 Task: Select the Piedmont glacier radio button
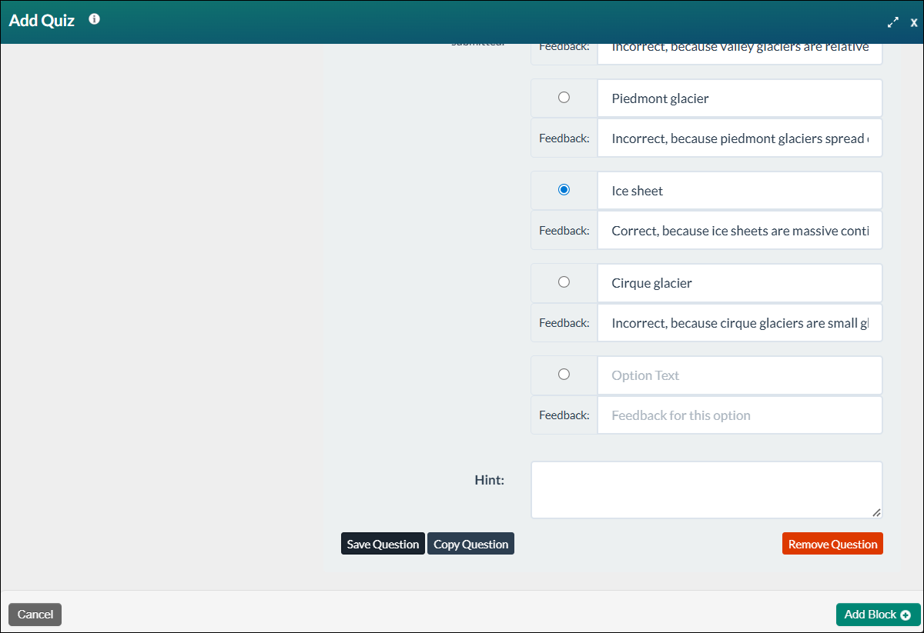564,98
